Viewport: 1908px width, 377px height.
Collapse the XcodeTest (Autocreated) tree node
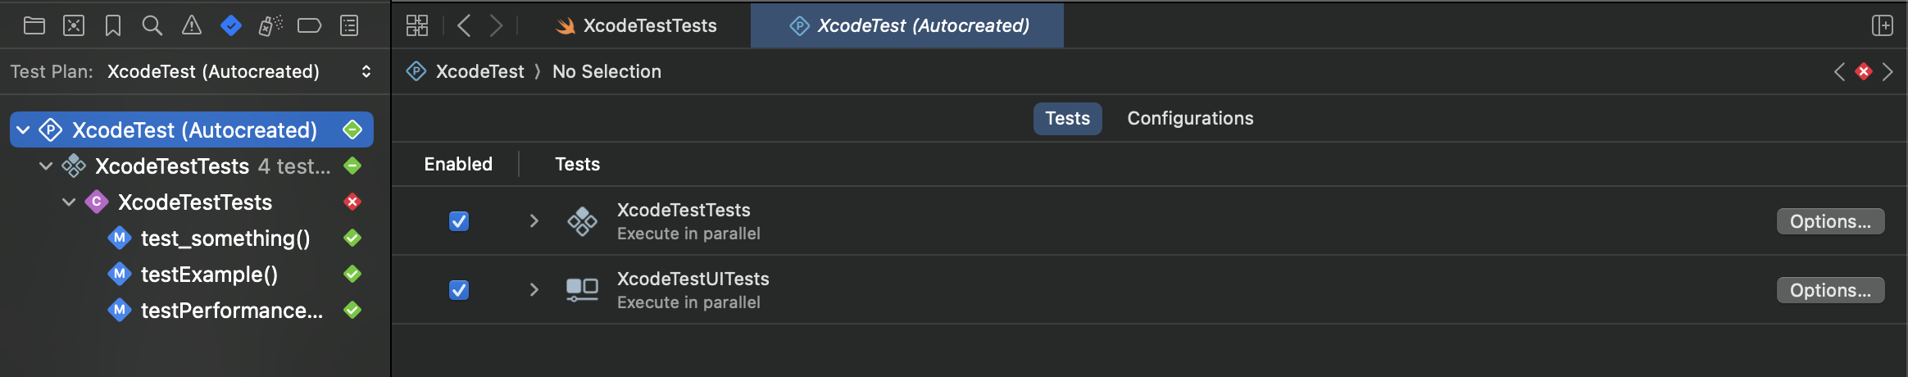point(23,129)
